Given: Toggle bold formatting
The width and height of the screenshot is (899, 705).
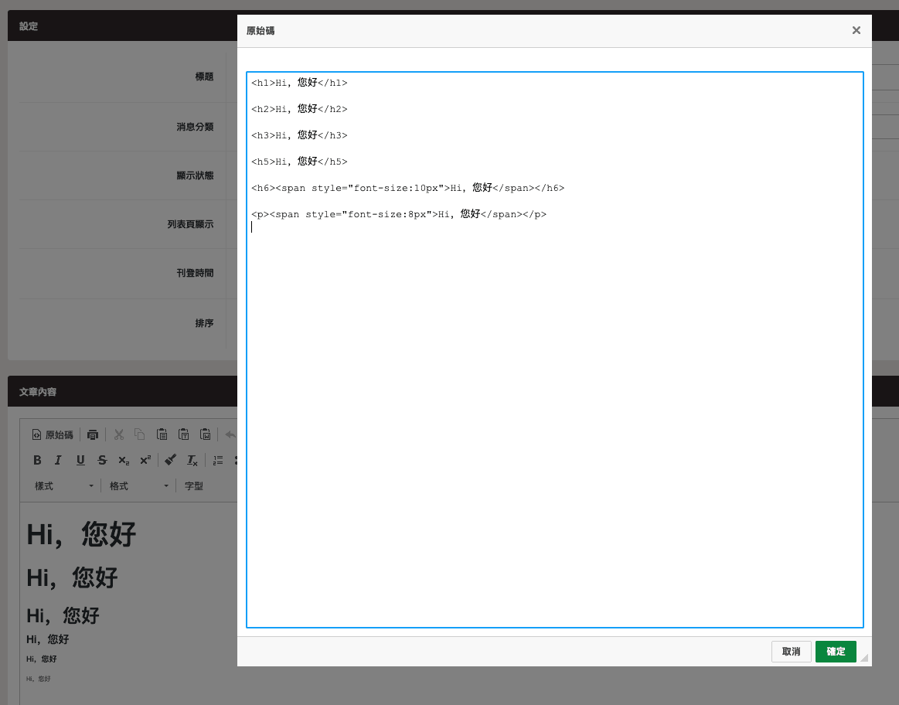Looking at the screenshot, I should (37, 461).
